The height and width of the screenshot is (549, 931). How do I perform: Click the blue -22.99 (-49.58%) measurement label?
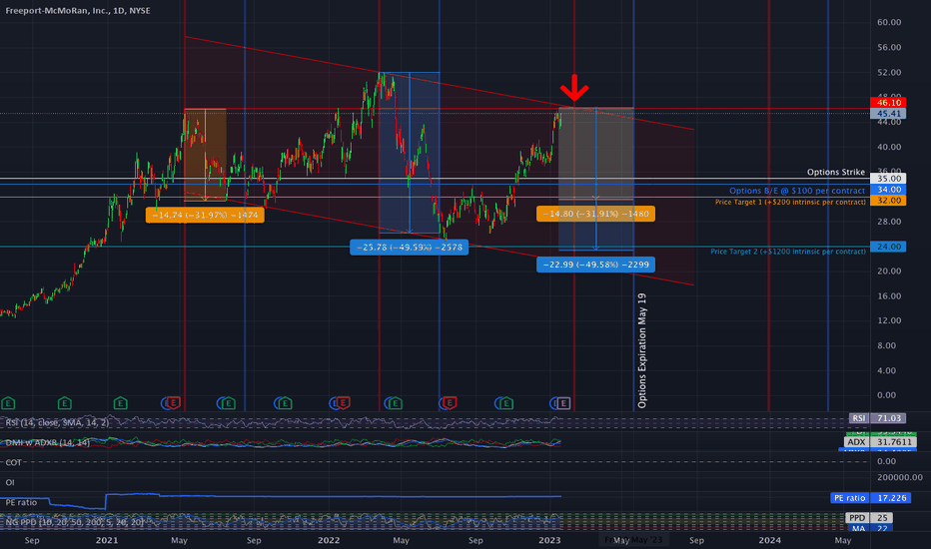pyautogui.click(x=595, y=265)
